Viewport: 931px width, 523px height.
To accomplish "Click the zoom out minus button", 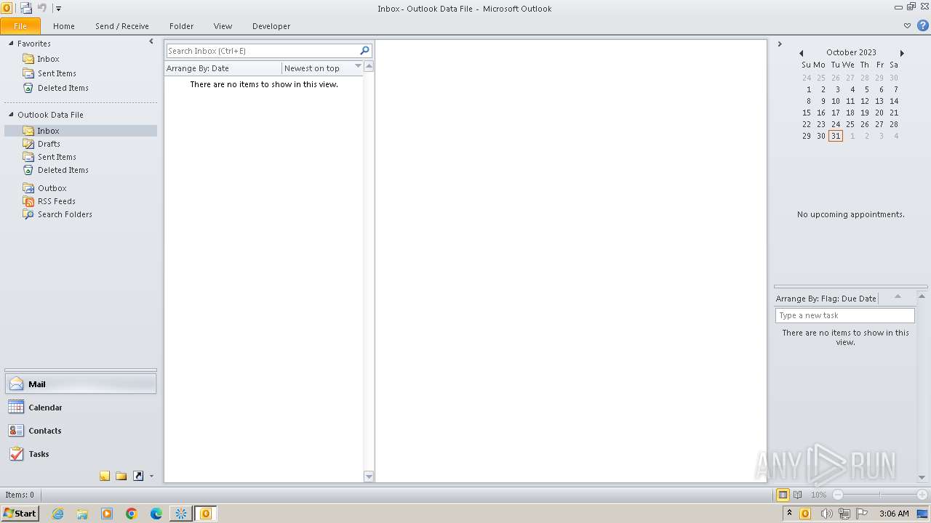I will point(838,495).
